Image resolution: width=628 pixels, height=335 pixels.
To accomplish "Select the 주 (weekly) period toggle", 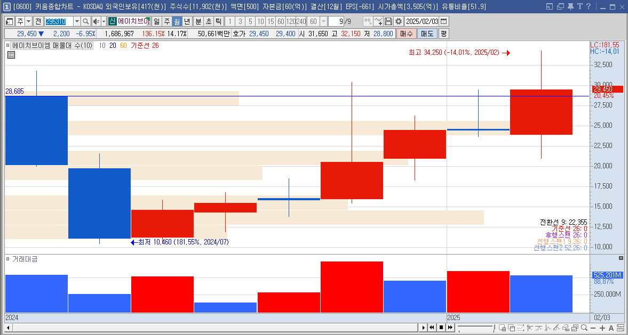I will tap(166, 21).
